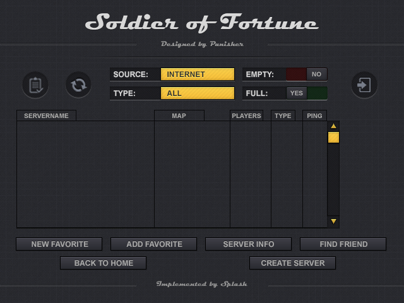Click the exit door icon
The image size is (404, 303).
point(364,85)
